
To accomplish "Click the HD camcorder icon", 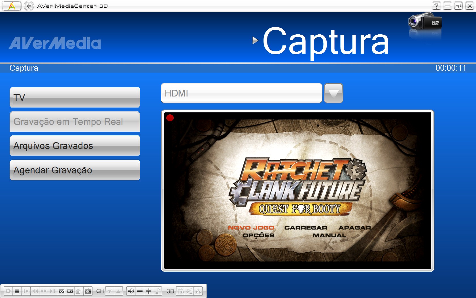I will 425,22.
